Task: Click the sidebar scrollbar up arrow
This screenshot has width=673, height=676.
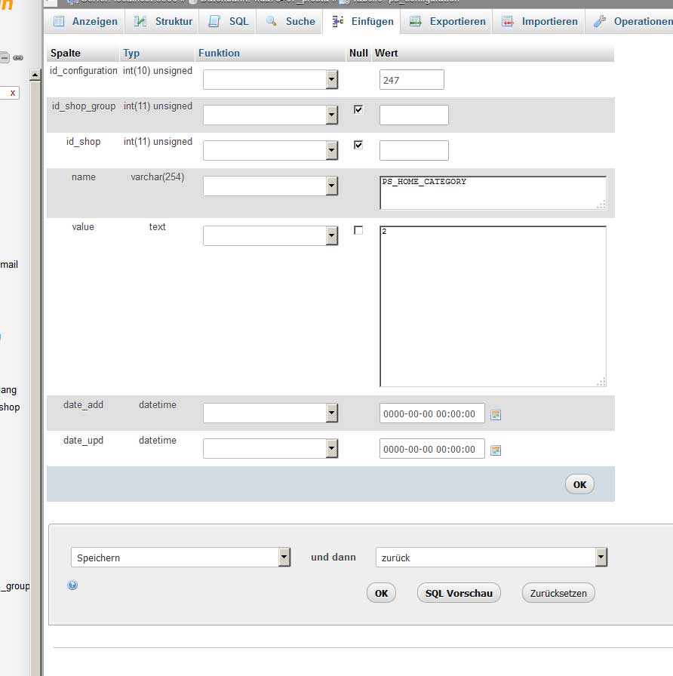Action: click(x=35, y=75)
